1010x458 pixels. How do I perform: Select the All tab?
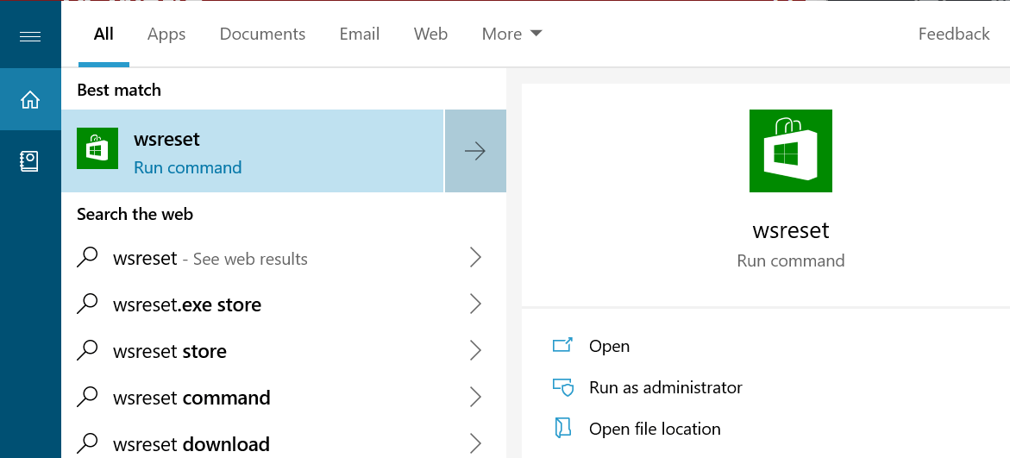tap(104, 35)
